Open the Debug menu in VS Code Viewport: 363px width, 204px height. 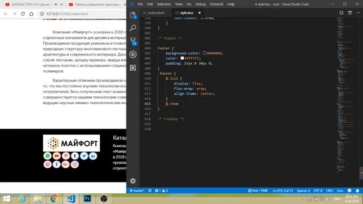click(200, 4)
